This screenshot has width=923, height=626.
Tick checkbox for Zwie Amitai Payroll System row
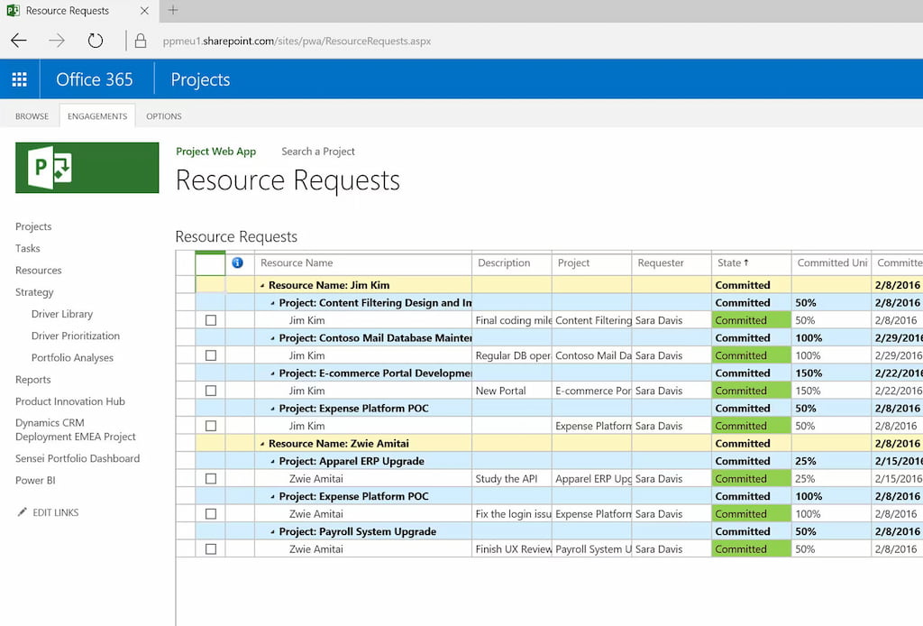coord(211,548)
